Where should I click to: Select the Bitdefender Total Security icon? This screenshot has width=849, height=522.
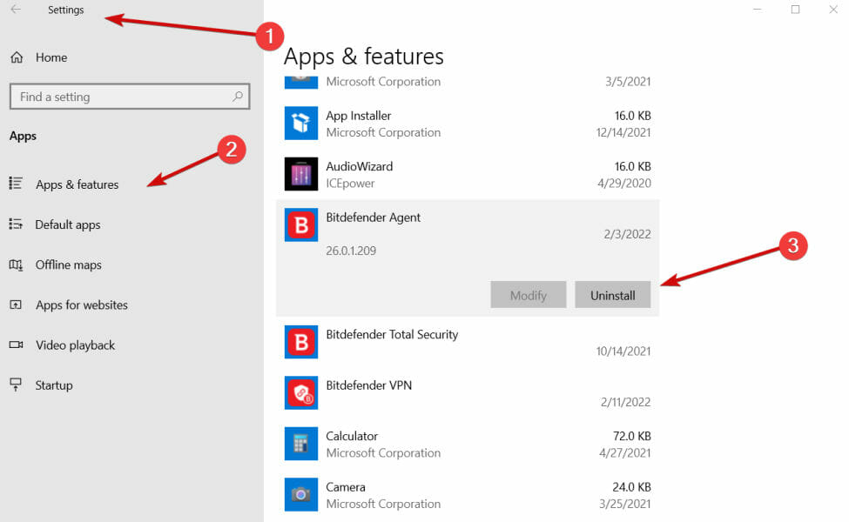[x=301, y=342]
